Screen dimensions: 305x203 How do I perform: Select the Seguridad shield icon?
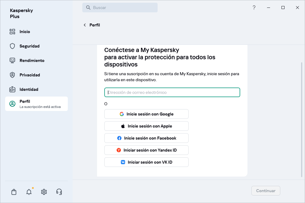12,46
